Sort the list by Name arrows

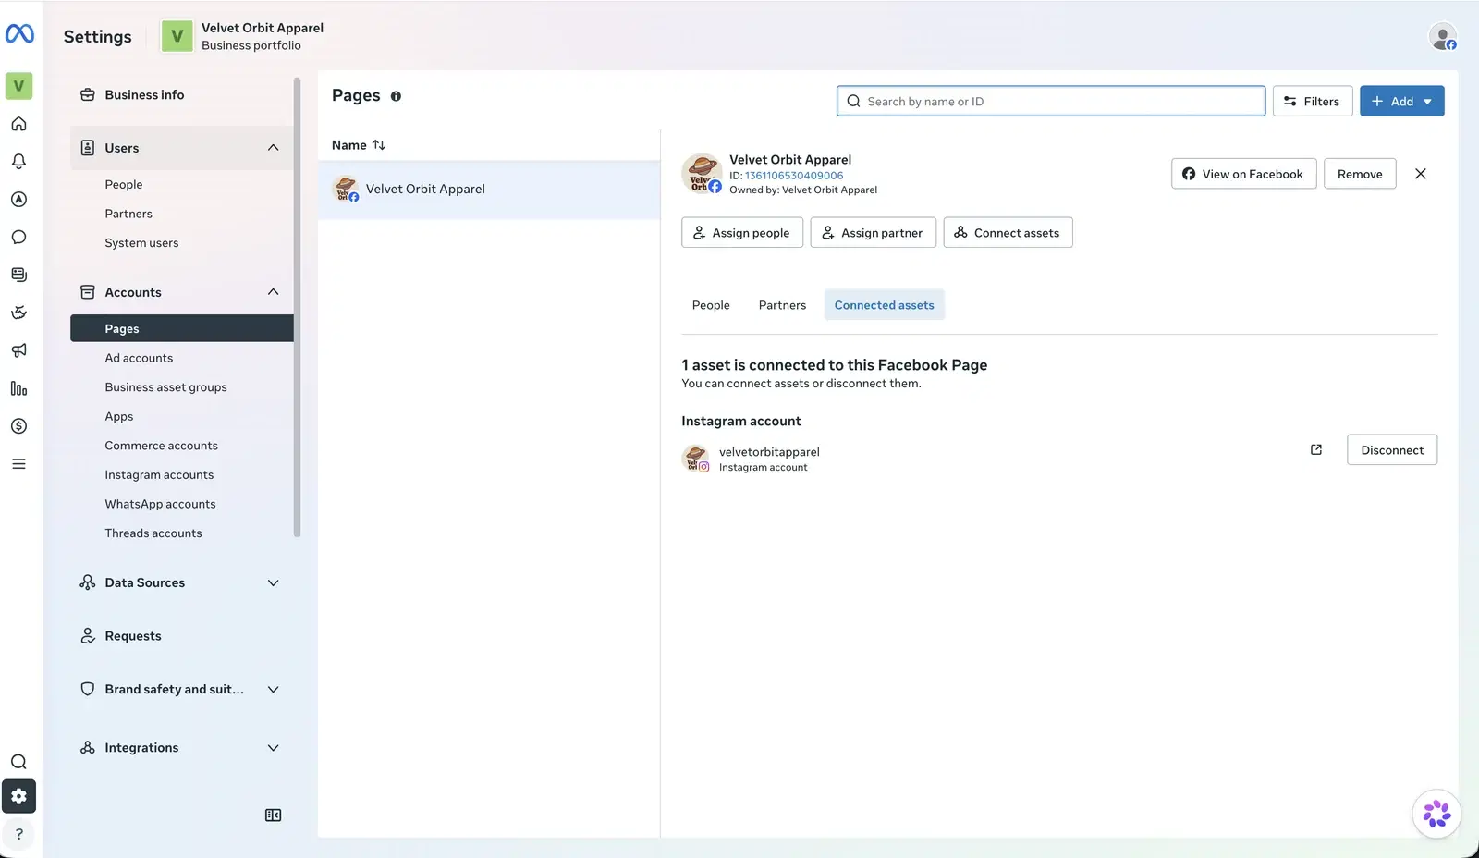click(379, 145)
